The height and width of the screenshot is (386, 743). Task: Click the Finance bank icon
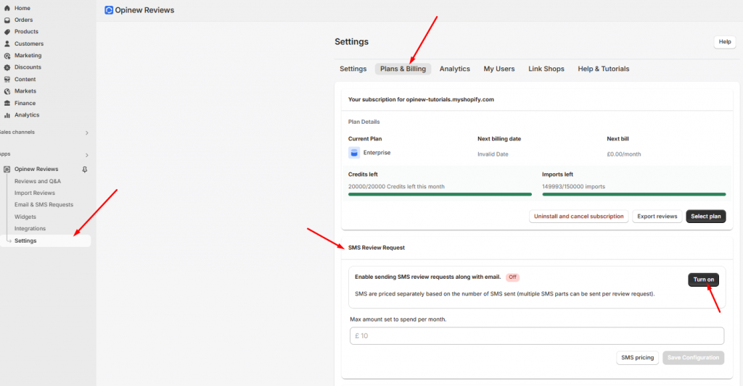point(7,103)
